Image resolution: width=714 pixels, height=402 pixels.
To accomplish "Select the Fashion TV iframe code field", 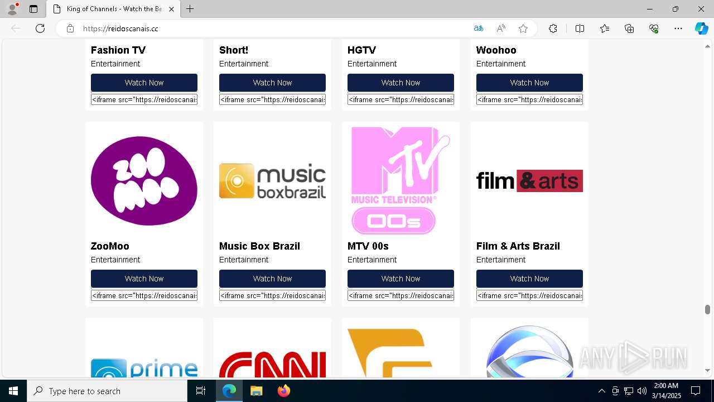I will [144, 99].
